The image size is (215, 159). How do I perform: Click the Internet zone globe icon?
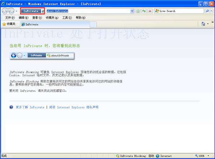tap(158, 156)
